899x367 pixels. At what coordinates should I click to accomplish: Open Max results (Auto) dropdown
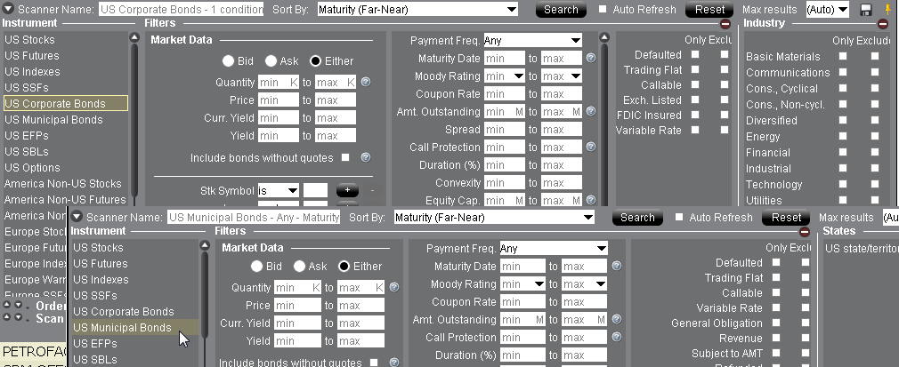pyautogui.click(x=827, y=9)
